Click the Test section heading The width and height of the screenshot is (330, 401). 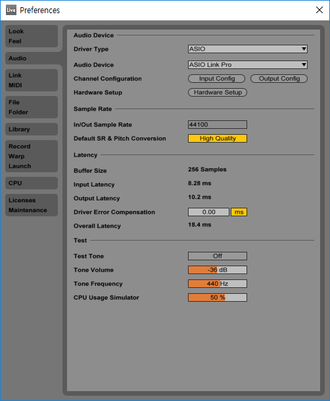coord(80,241)
